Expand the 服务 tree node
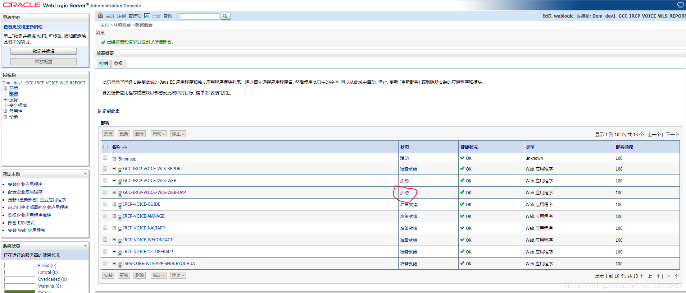The image size is (686, 293). 5,99
